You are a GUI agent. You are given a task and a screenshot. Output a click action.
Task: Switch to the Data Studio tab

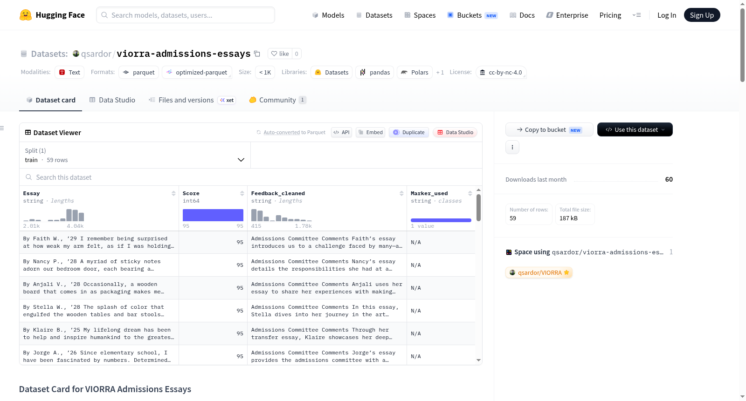112,100
